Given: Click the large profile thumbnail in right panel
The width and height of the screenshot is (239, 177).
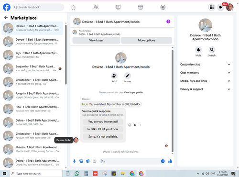Looking at the screenshot, I should pos(205,25).
